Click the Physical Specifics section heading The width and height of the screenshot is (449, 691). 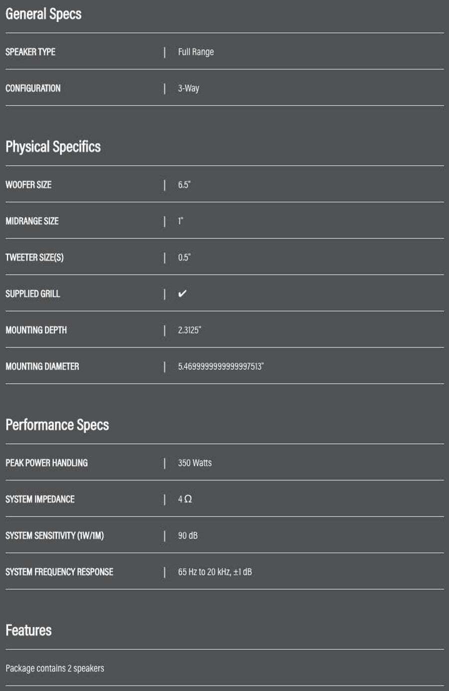point(53,146)
